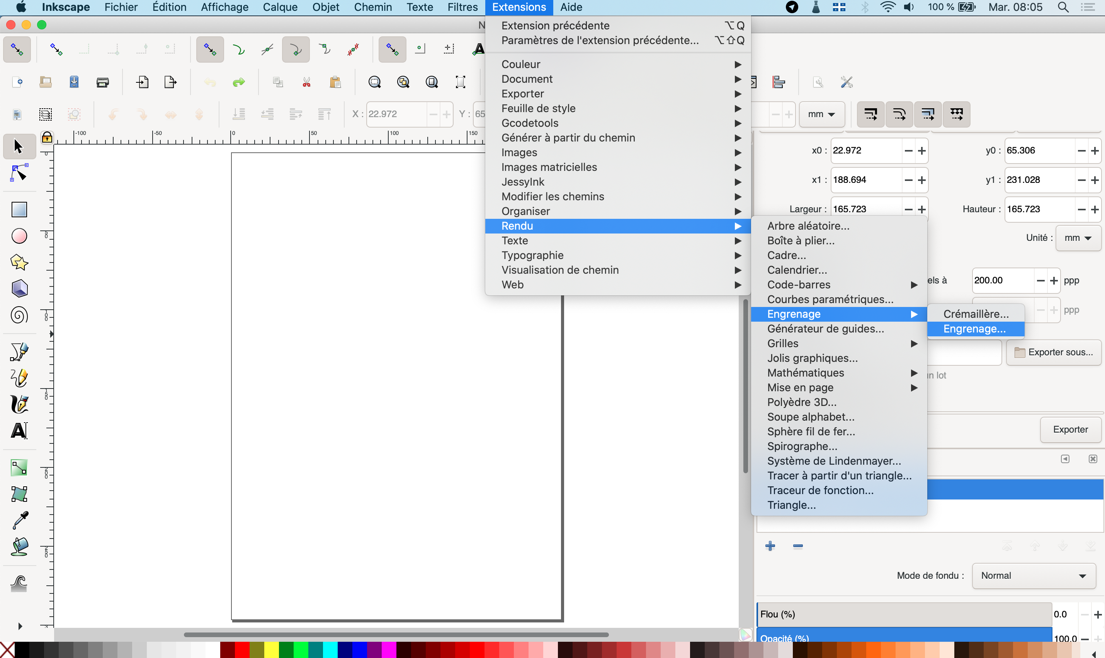Toggle snap to paths button
The height and width of the screenshot is (658, 1105).
[239, 49]
